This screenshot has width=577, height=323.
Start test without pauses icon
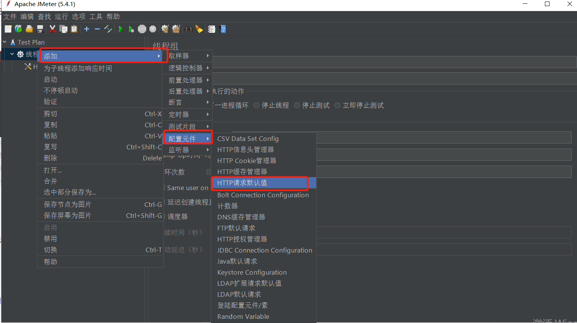[x=131, y=29]
